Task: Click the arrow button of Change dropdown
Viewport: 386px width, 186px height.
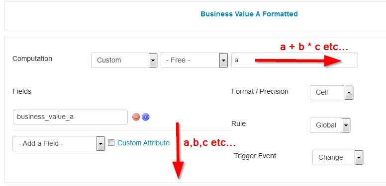Action: (x=359, y=158)
